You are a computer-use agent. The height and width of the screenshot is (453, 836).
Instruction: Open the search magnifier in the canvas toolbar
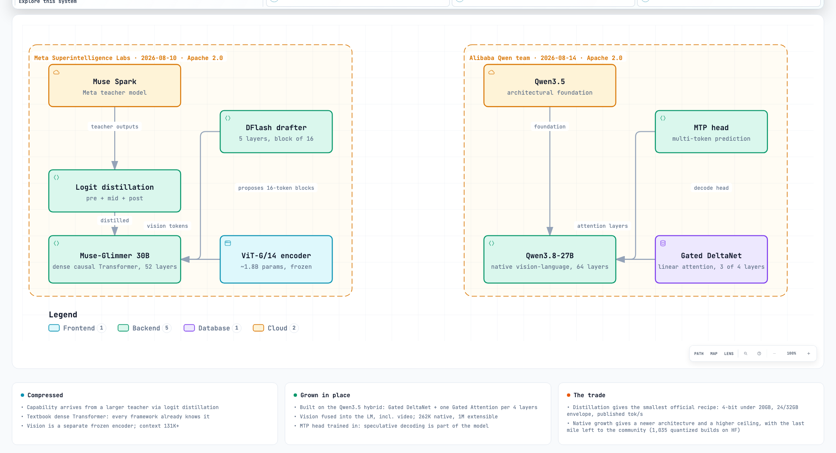[745, 354]
